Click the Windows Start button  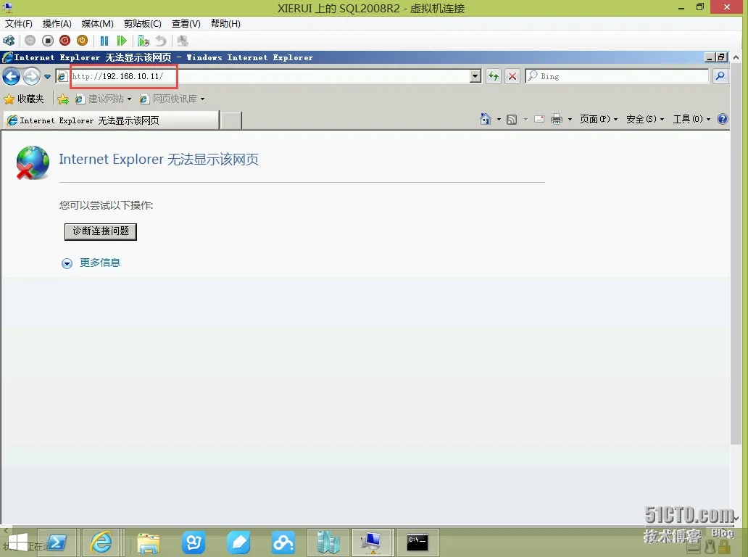pyautogui.click(x=17, y=542)
